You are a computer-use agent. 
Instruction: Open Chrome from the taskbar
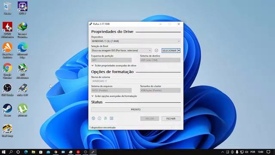point(56,152)
